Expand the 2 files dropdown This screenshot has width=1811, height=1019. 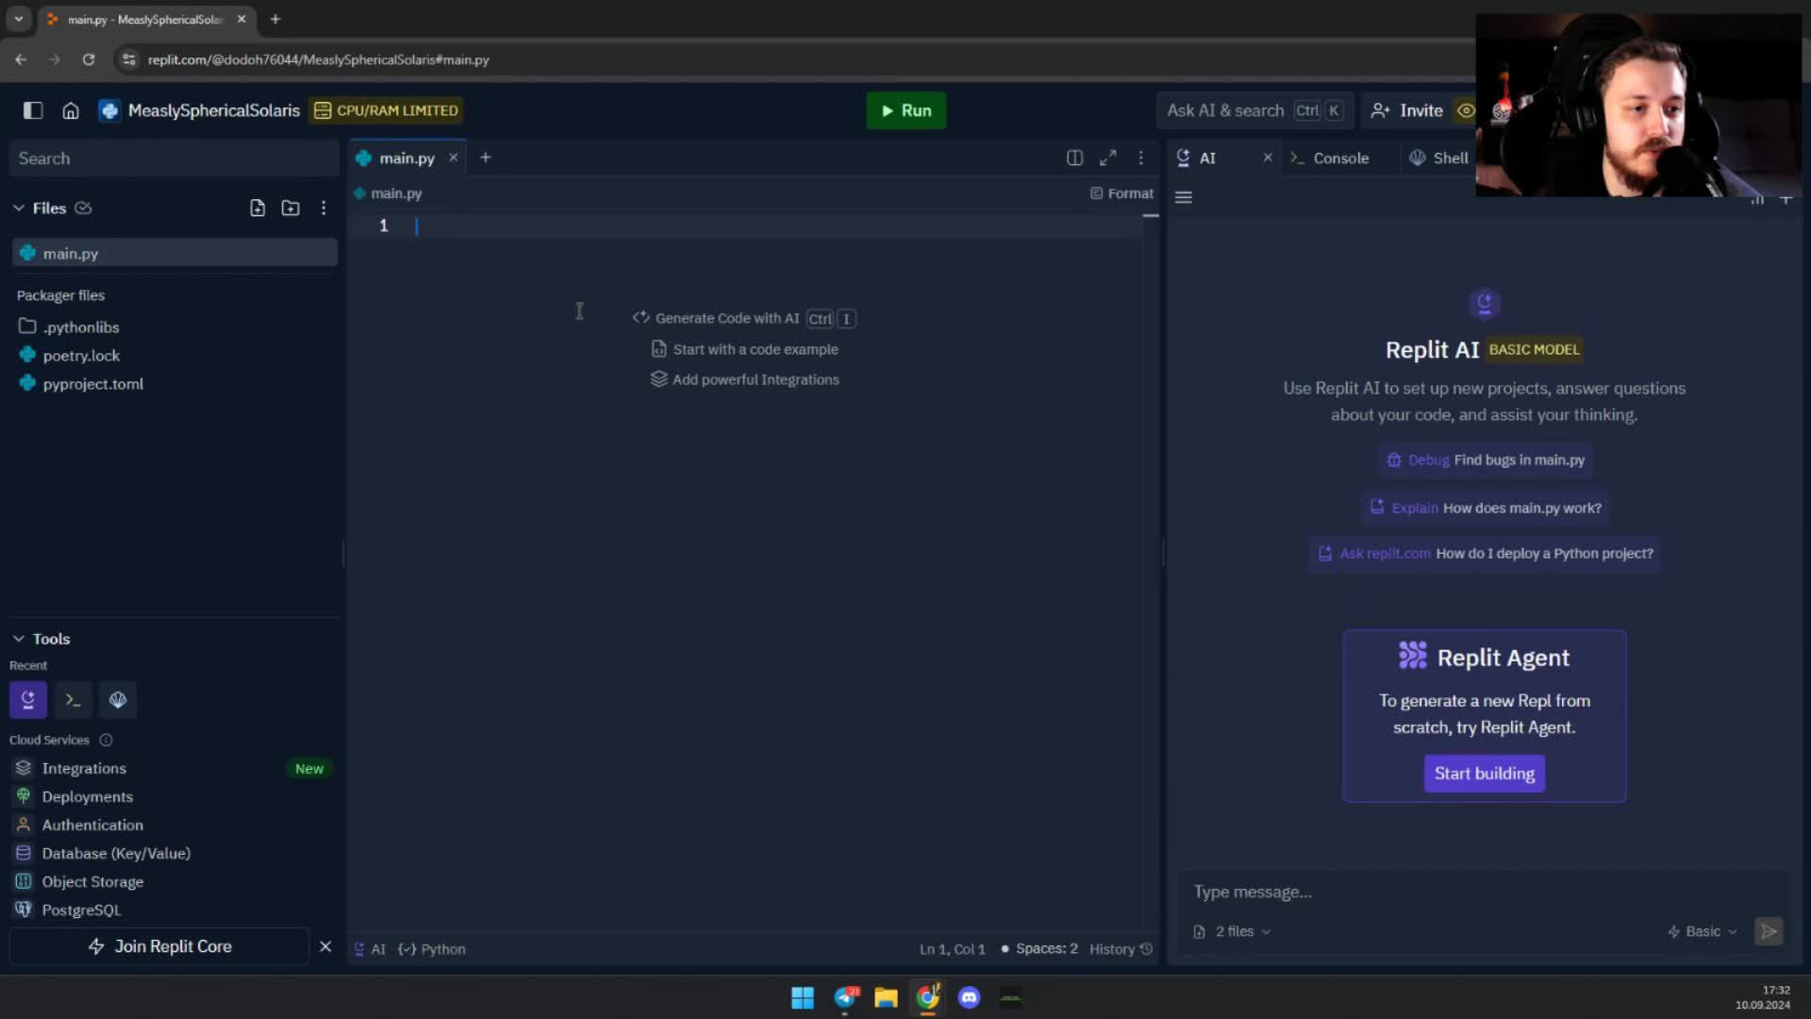click(x=1232, y=931)
